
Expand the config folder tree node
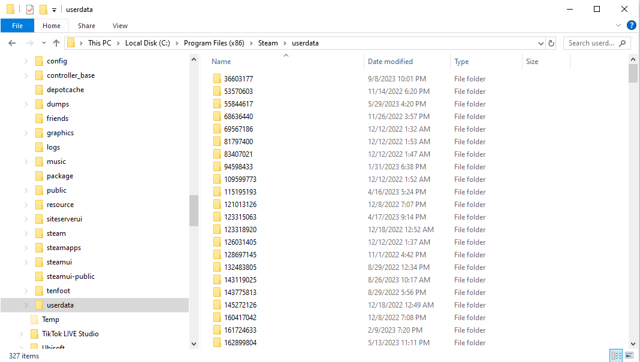[26, 61]
